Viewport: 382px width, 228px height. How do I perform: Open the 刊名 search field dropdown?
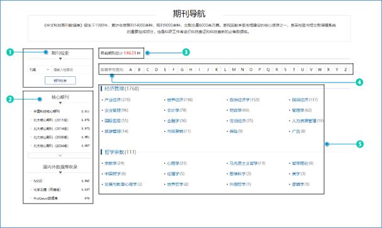pos(40,69)
